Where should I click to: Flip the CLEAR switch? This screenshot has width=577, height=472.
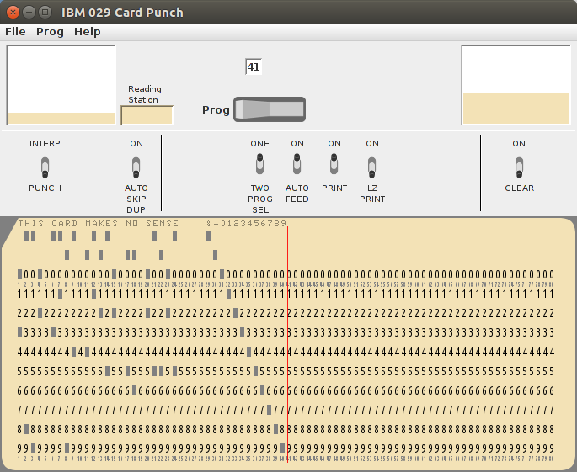click(x=519, y=166)
